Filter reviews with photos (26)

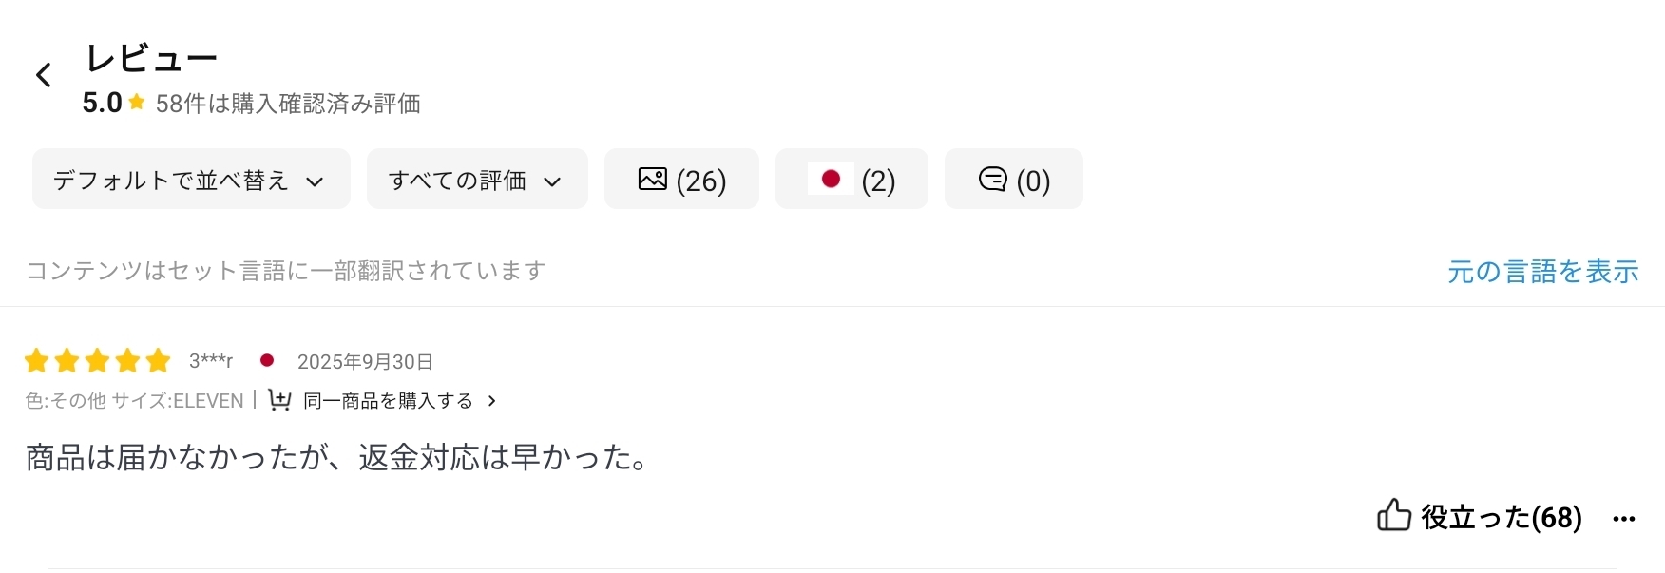[x=681, y=180]
